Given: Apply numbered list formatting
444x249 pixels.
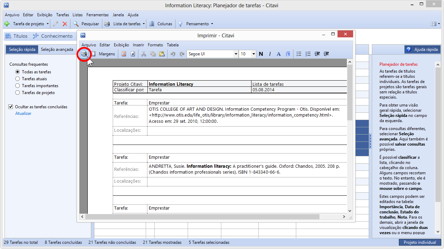Looking at the screenshot, I should [308, 54].
